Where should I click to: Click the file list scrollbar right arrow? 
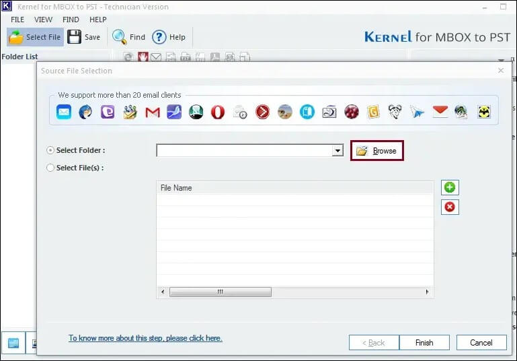click(x=428, y=292)
